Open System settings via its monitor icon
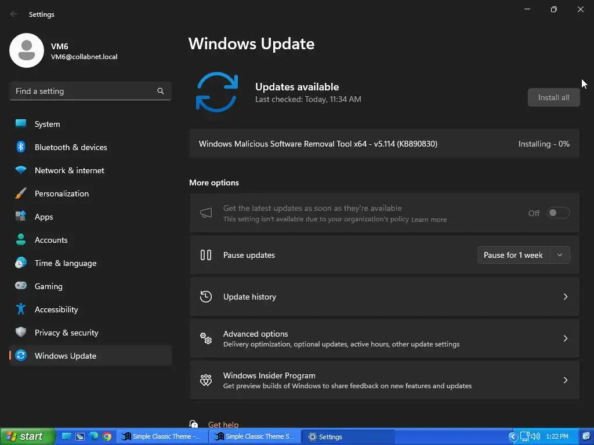The width and height of the screenshot is (594, 445). click(x=20, y=124)
